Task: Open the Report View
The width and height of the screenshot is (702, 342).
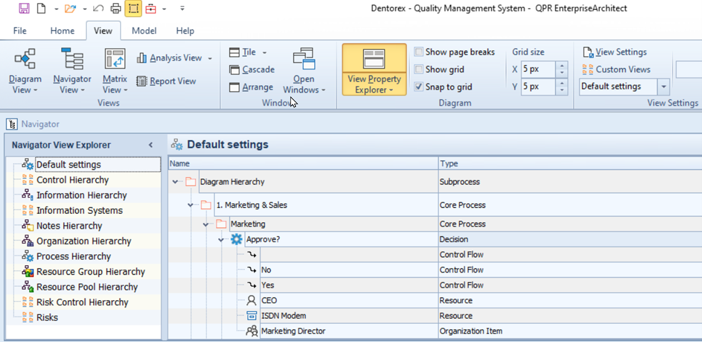Action: [x=167, y=81]
